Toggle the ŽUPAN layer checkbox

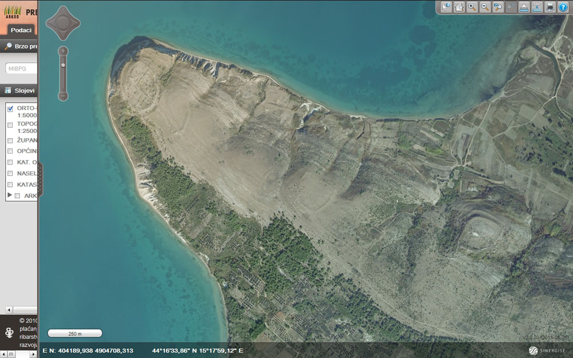10,140
